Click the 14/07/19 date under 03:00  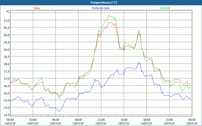[33, 123]
